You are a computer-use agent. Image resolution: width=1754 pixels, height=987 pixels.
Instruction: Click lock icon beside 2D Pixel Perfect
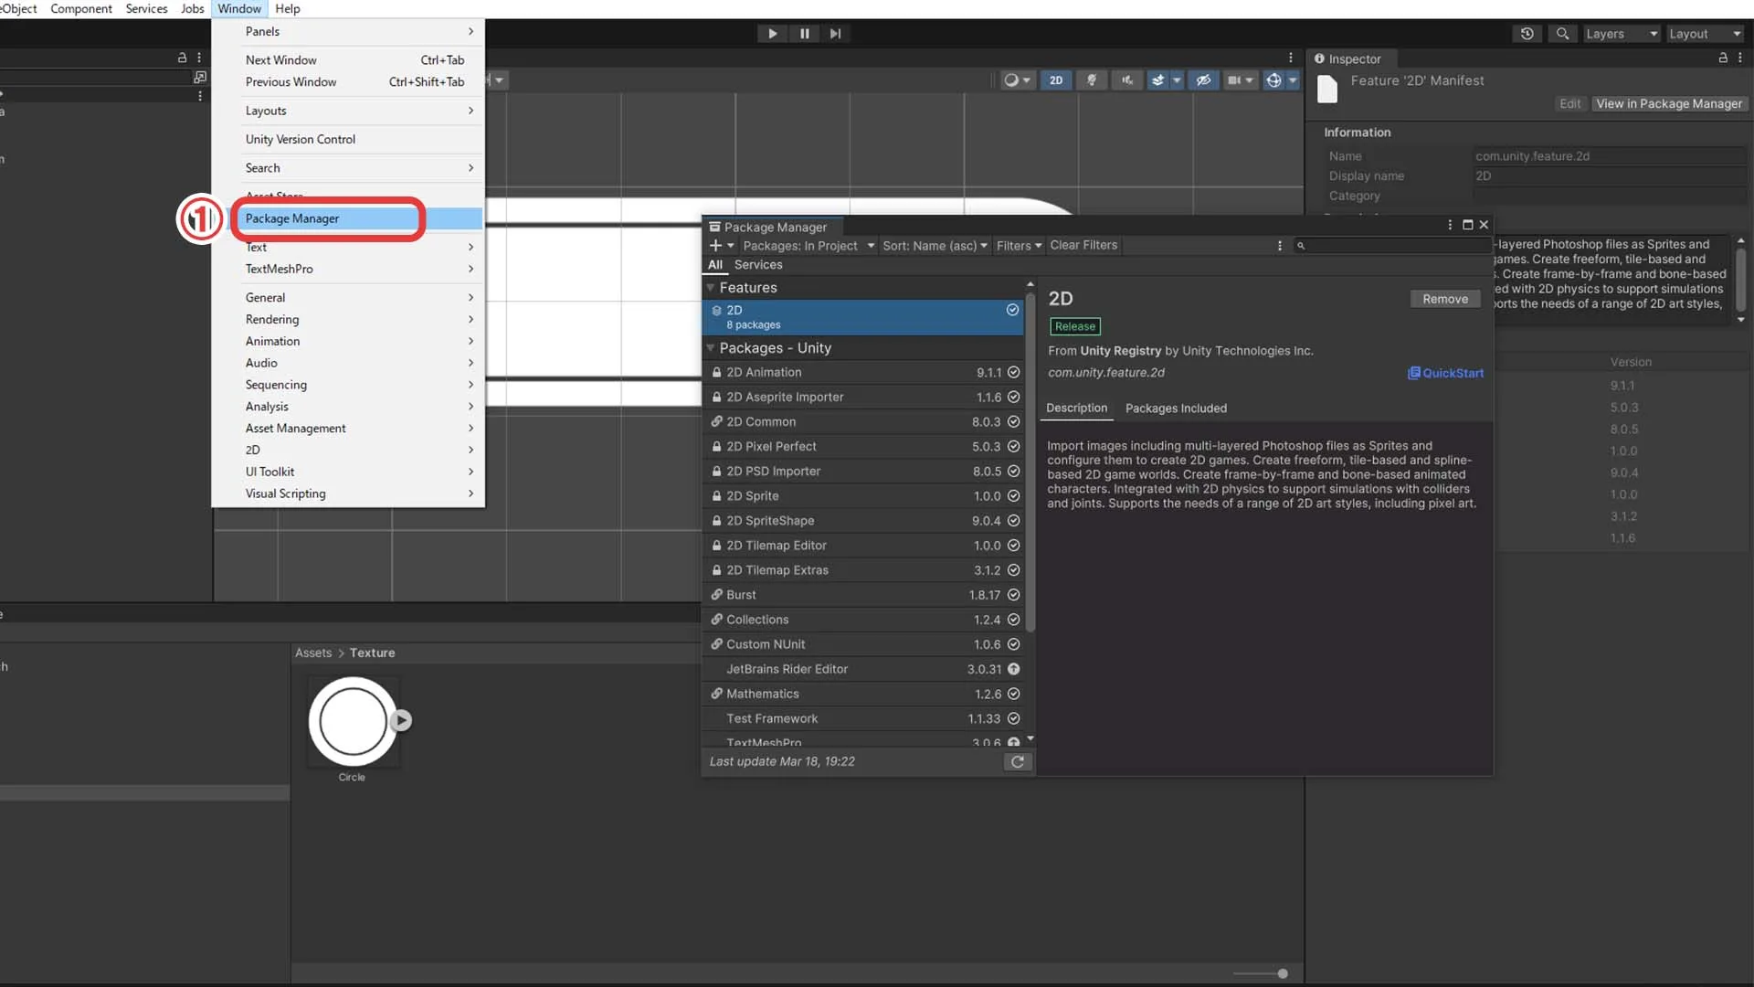tap(717, 446)
